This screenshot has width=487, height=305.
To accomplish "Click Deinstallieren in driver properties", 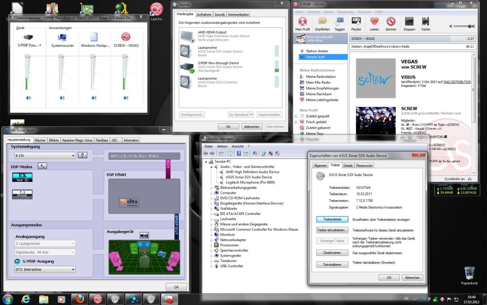I will (x=332, y=265).
